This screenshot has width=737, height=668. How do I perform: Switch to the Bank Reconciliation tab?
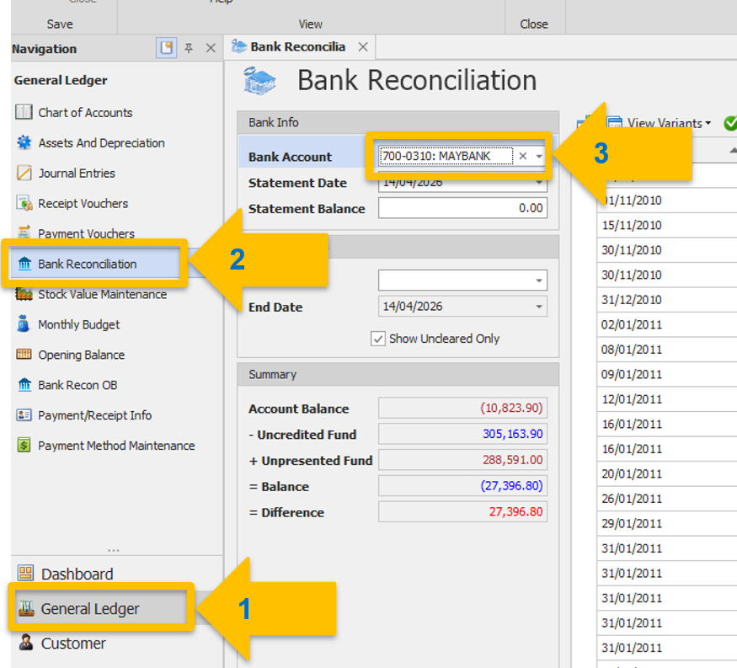[298, 47]
